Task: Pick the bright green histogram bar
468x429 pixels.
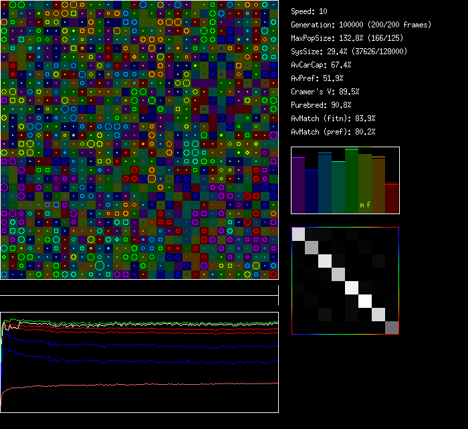Action: pos(352,181)
